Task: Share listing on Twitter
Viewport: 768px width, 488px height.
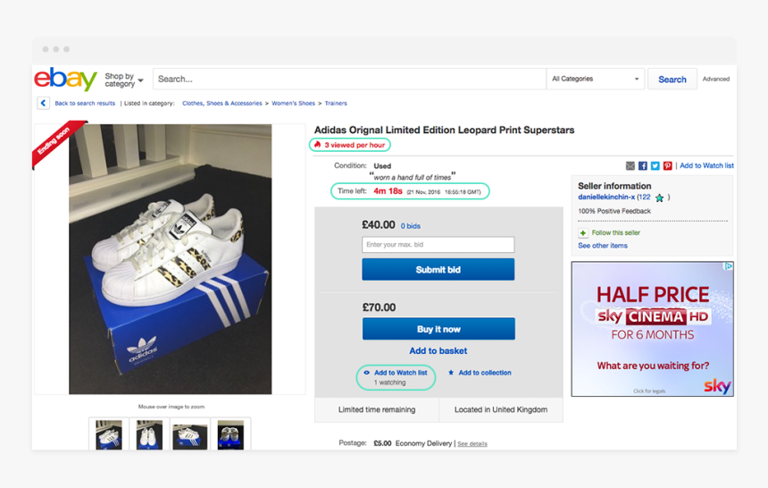Action: (655, 166)
